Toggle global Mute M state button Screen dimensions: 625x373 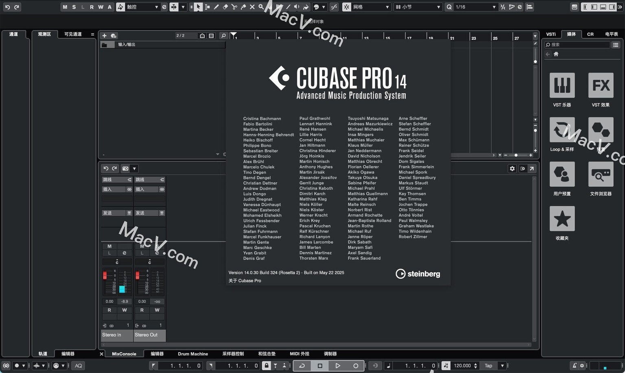[65, 7]
